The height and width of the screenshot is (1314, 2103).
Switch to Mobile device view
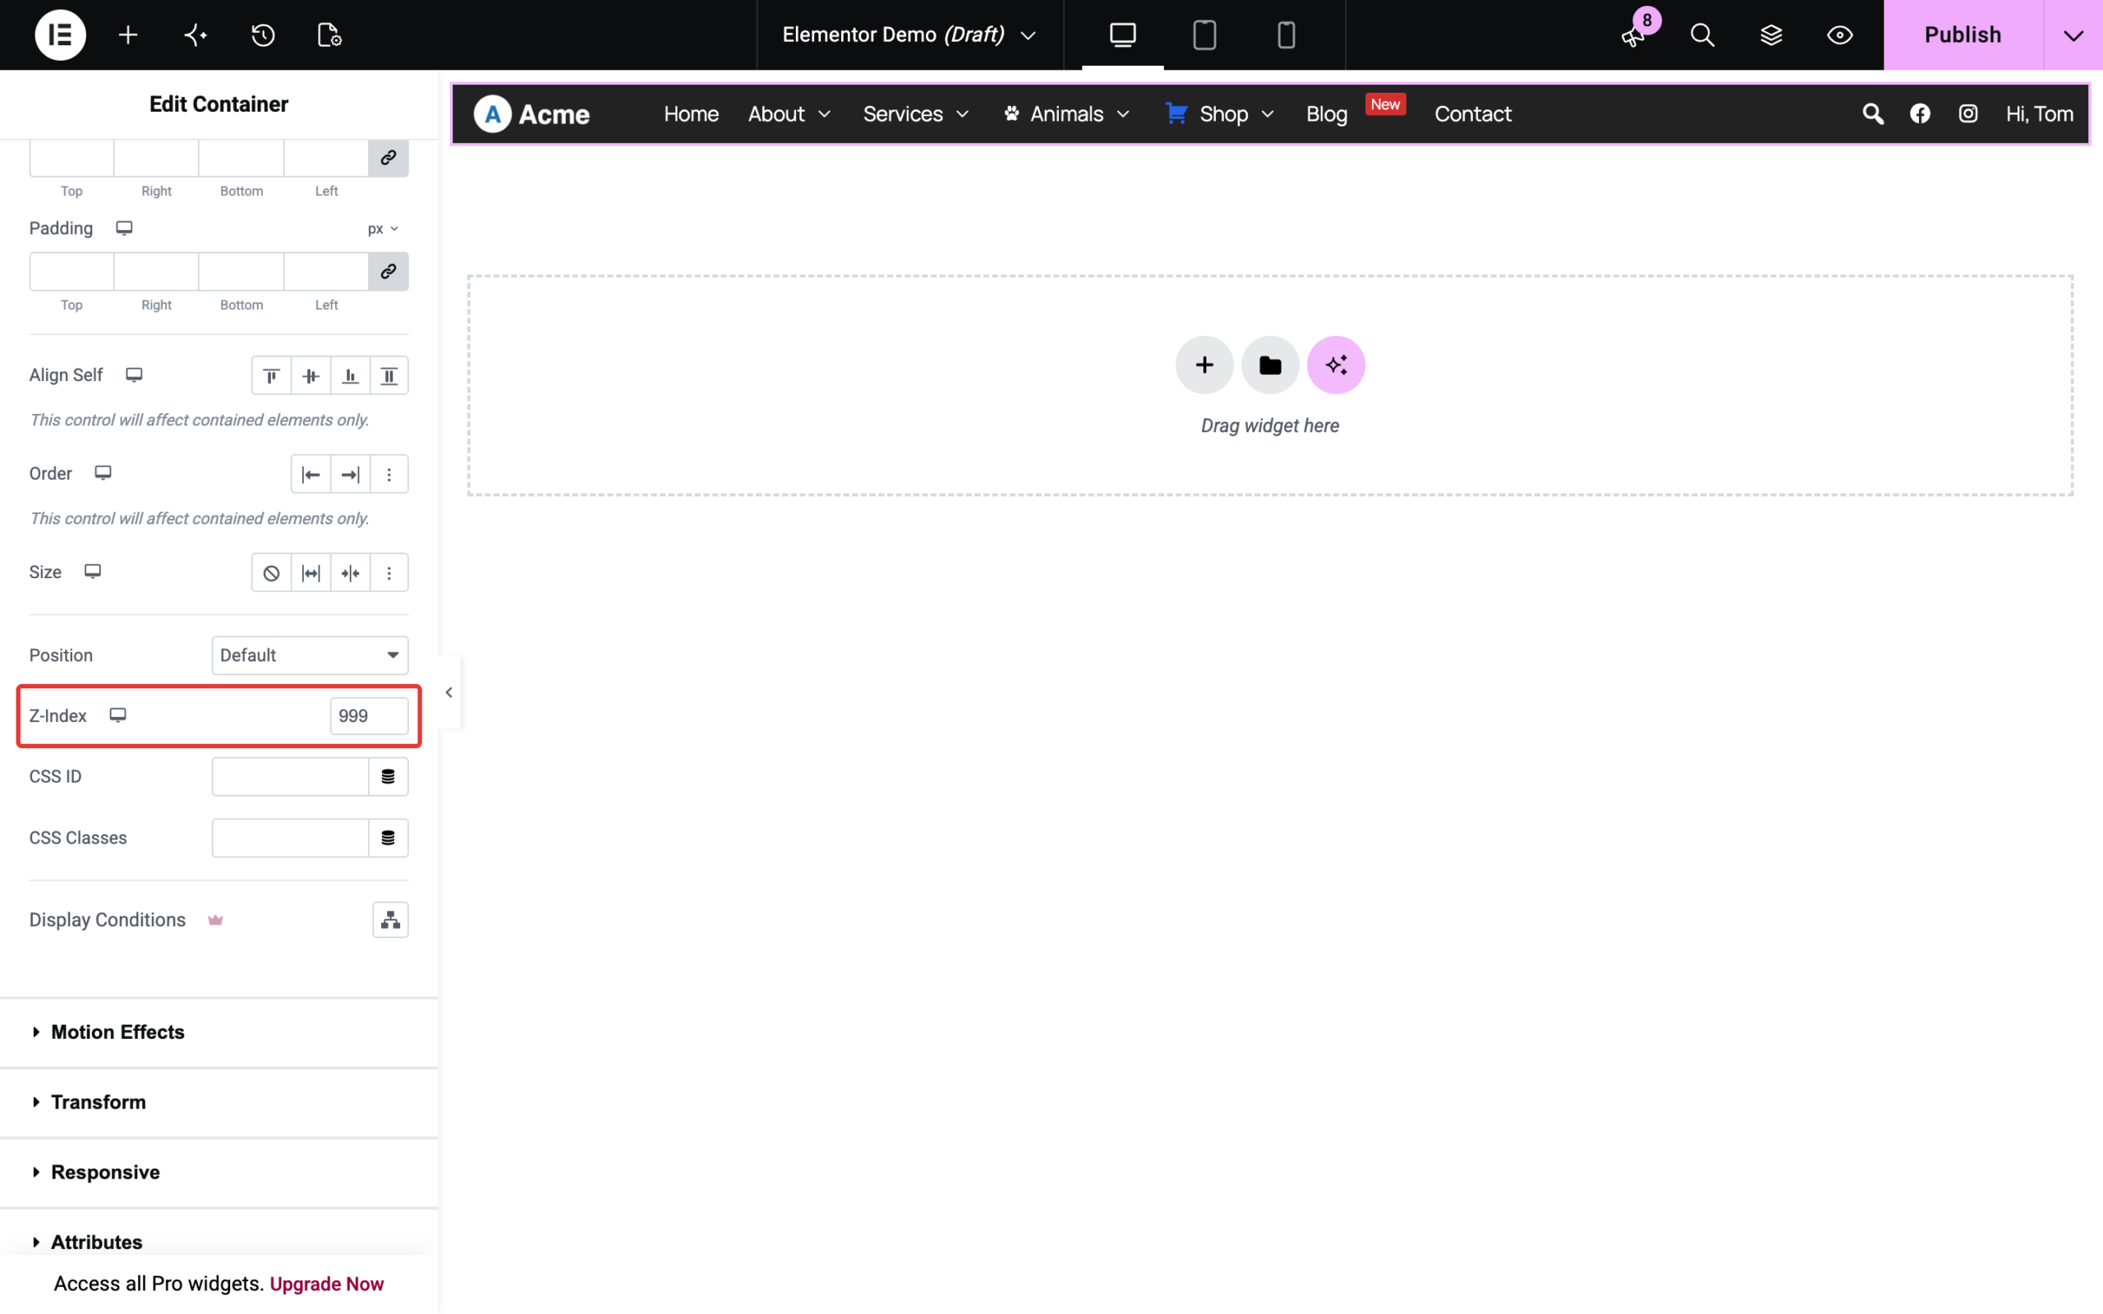click(x=1286, y=34)
